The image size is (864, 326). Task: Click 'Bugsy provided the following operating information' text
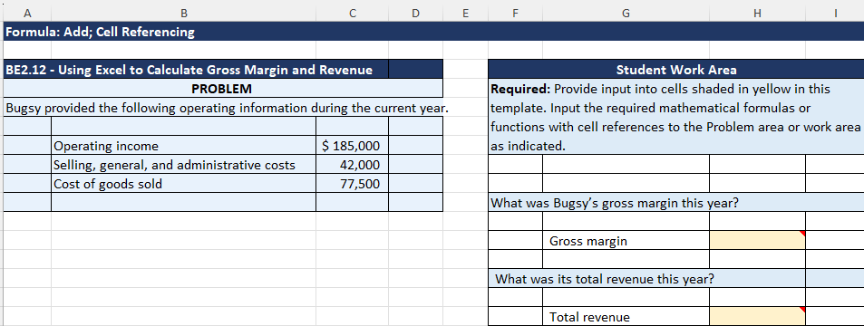pos(227,108)
